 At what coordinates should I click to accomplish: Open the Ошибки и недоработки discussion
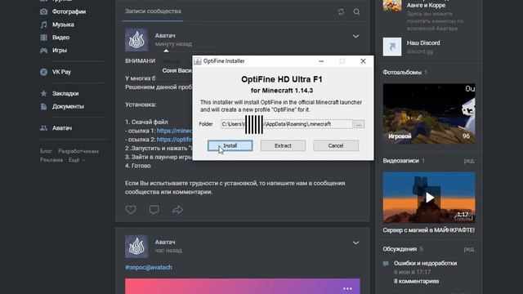point(425,263)
